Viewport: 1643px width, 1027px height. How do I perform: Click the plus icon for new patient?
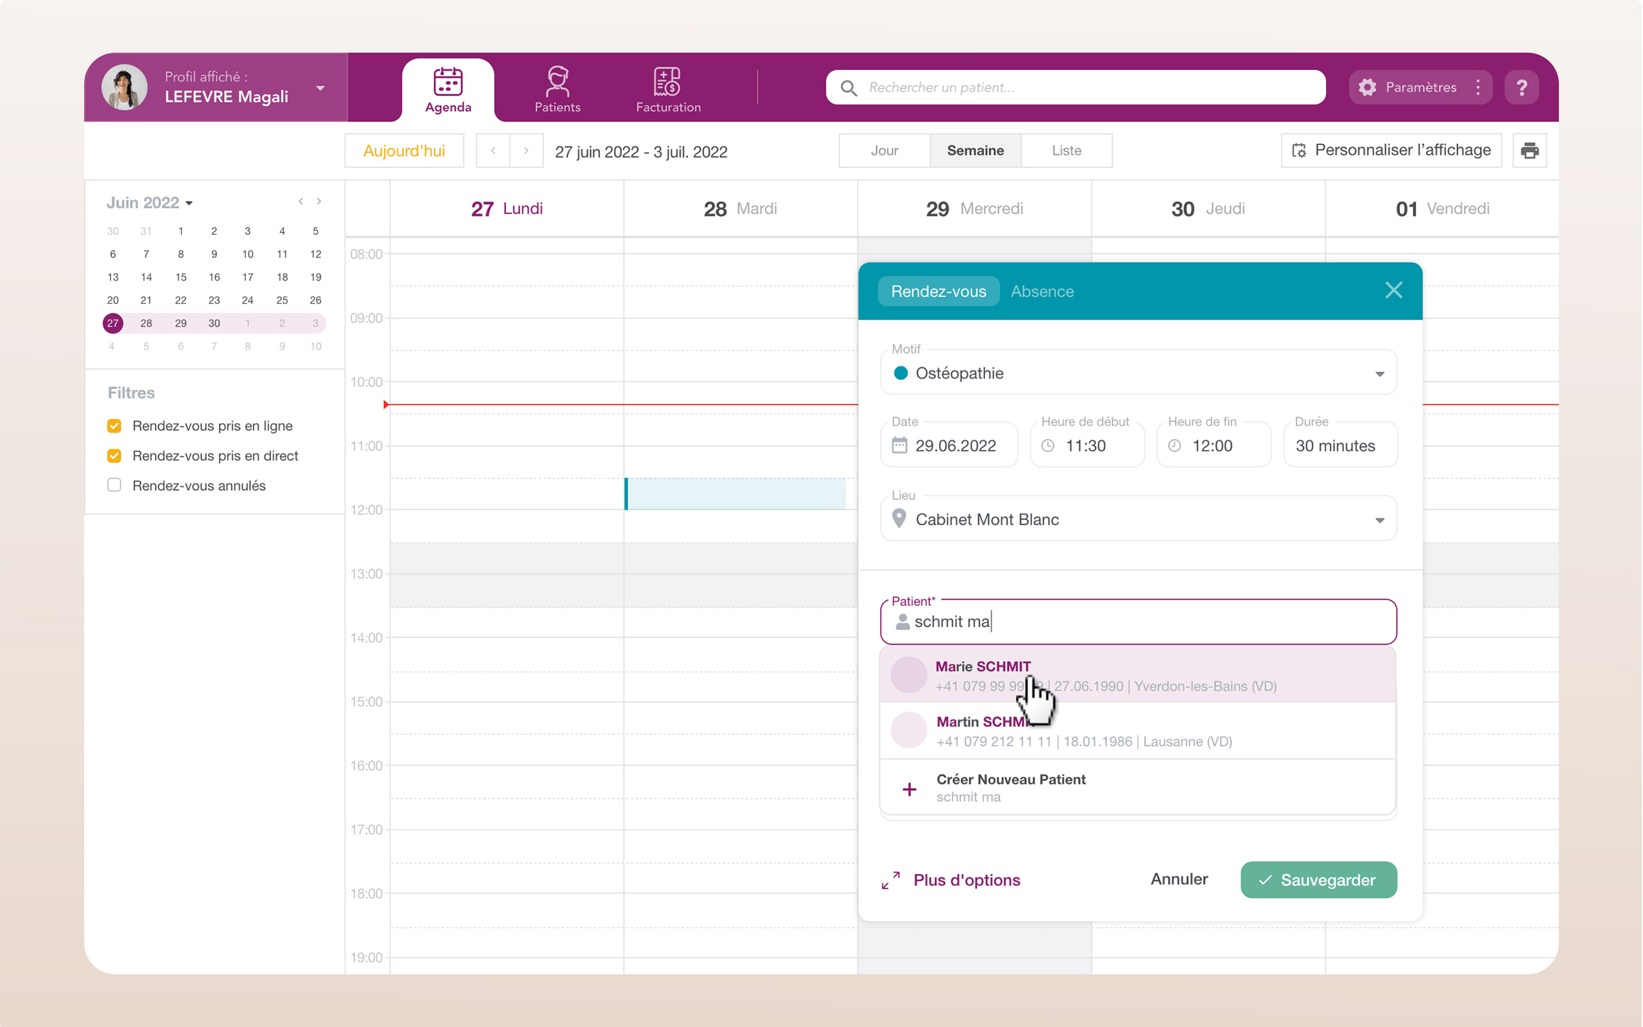pyautogui.click(x=910, y=790)
